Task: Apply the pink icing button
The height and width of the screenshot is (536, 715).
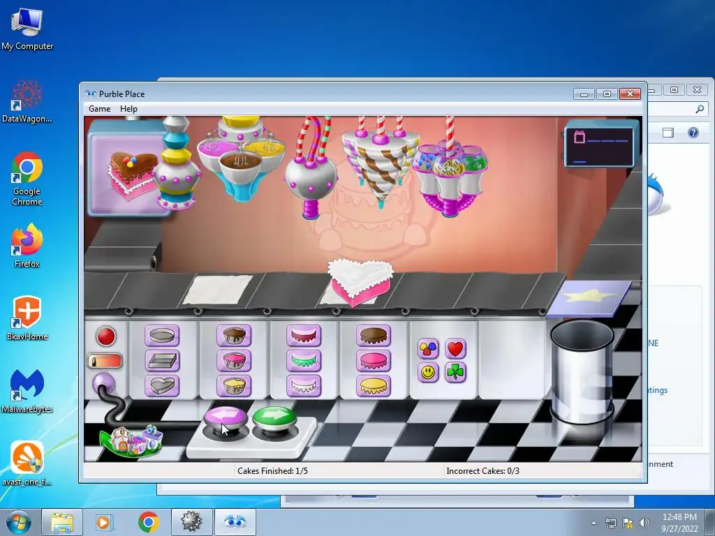Action: 374,361
